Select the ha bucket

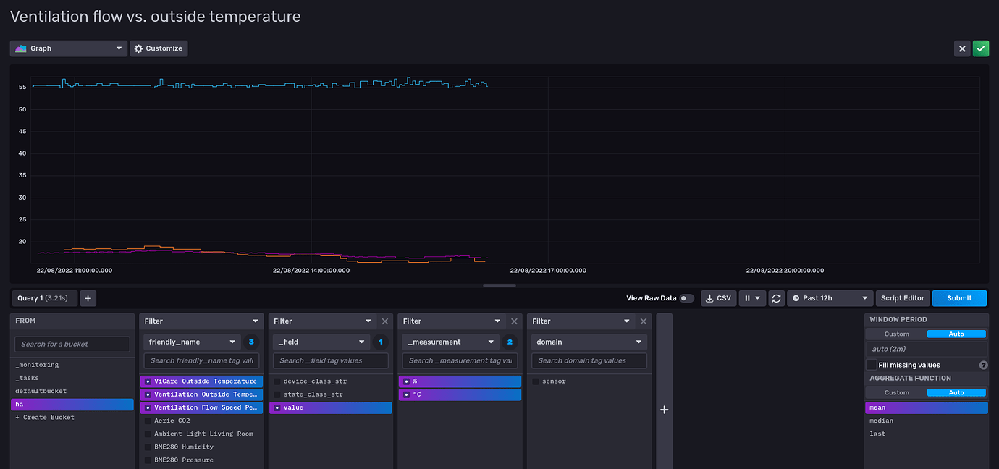point(72,405)
